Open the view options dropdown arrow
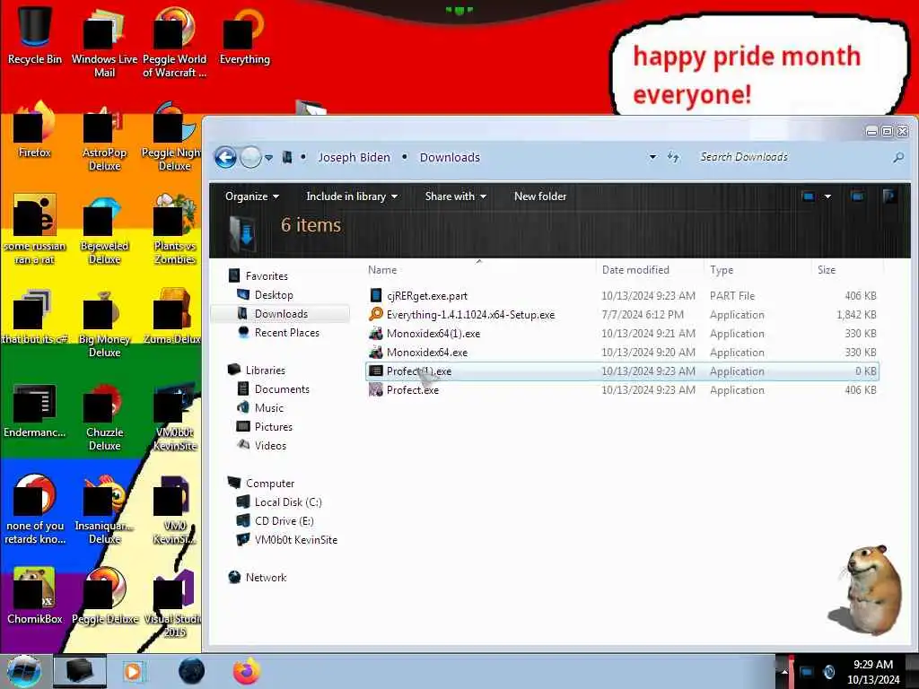Screen dimensions: 919x689 [827, 196]
